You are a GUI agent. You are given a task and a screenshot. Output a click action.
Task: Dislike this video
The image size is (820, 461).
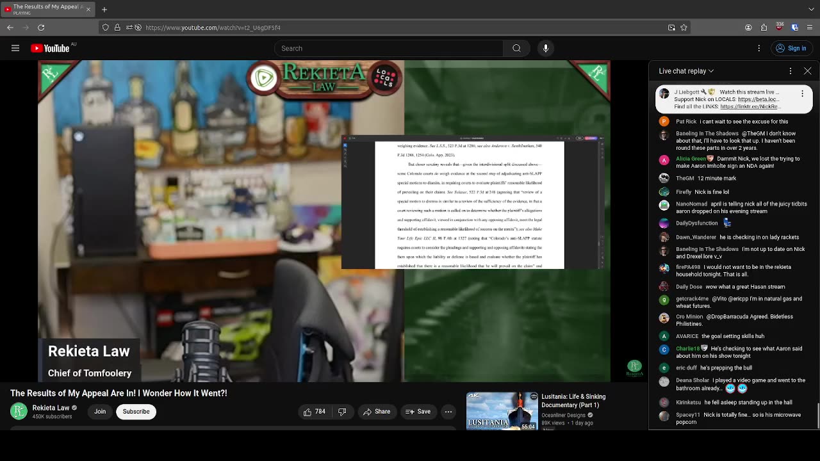(x=342, y=412)
